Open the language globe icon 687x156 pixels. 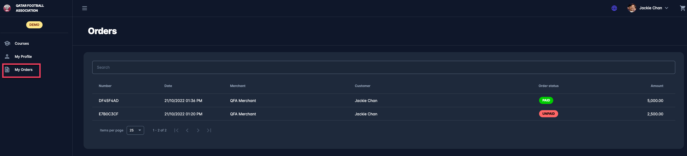[614, 8]
